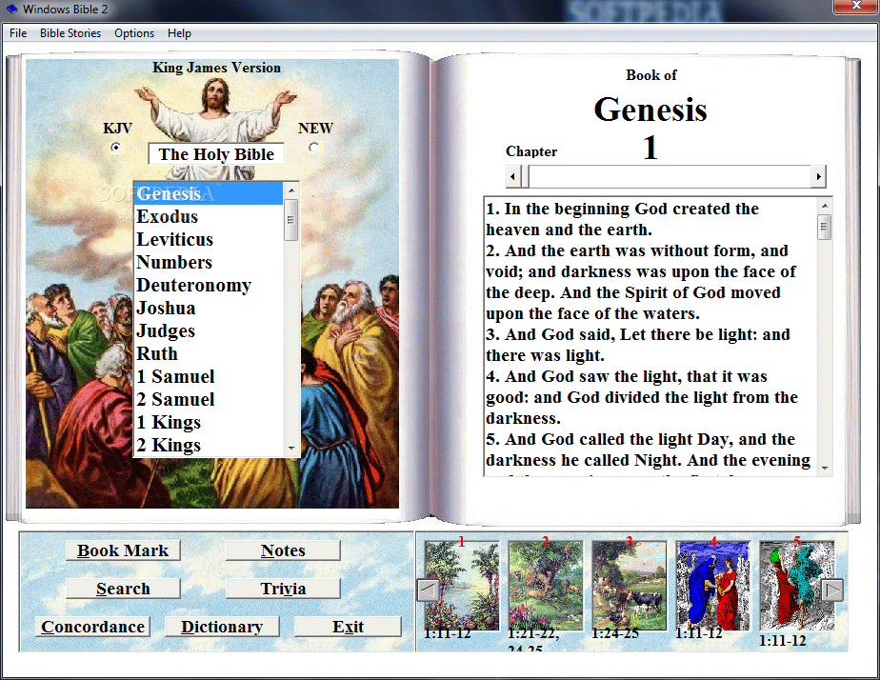Viewport: 880px width, 680px height.
Task: Open picture thumbnail numbered 3
Action: 630,585
